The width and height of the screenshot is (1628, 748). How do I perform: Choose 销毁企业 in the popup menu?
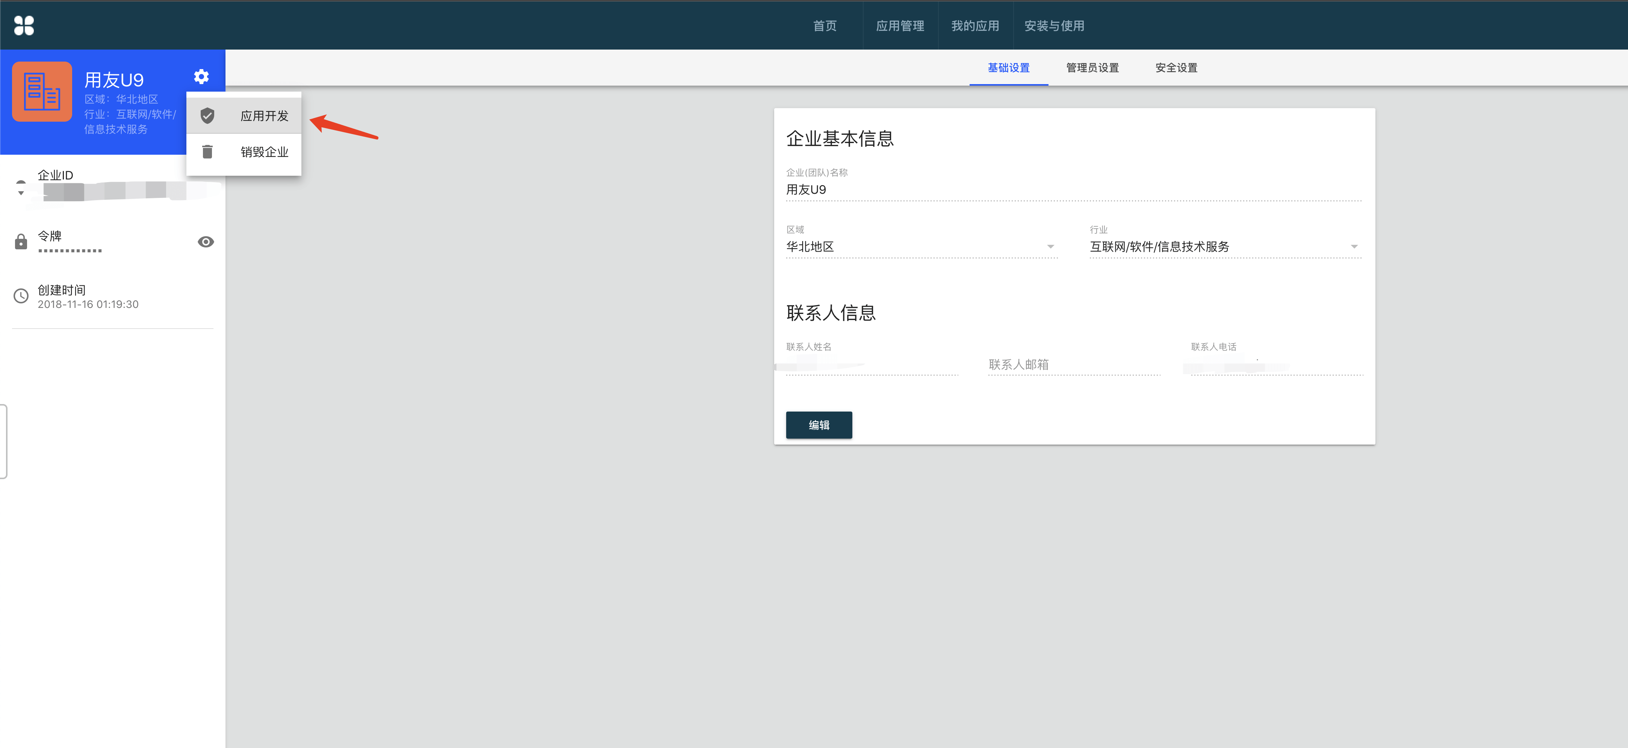(264, 152)
